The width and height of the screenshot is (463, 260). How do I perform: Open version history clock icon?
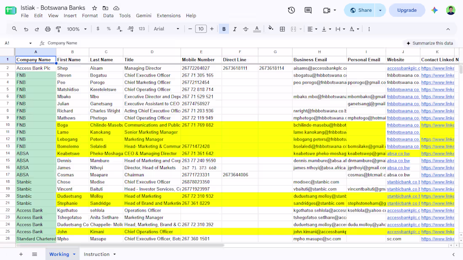[x=291, y=10]
